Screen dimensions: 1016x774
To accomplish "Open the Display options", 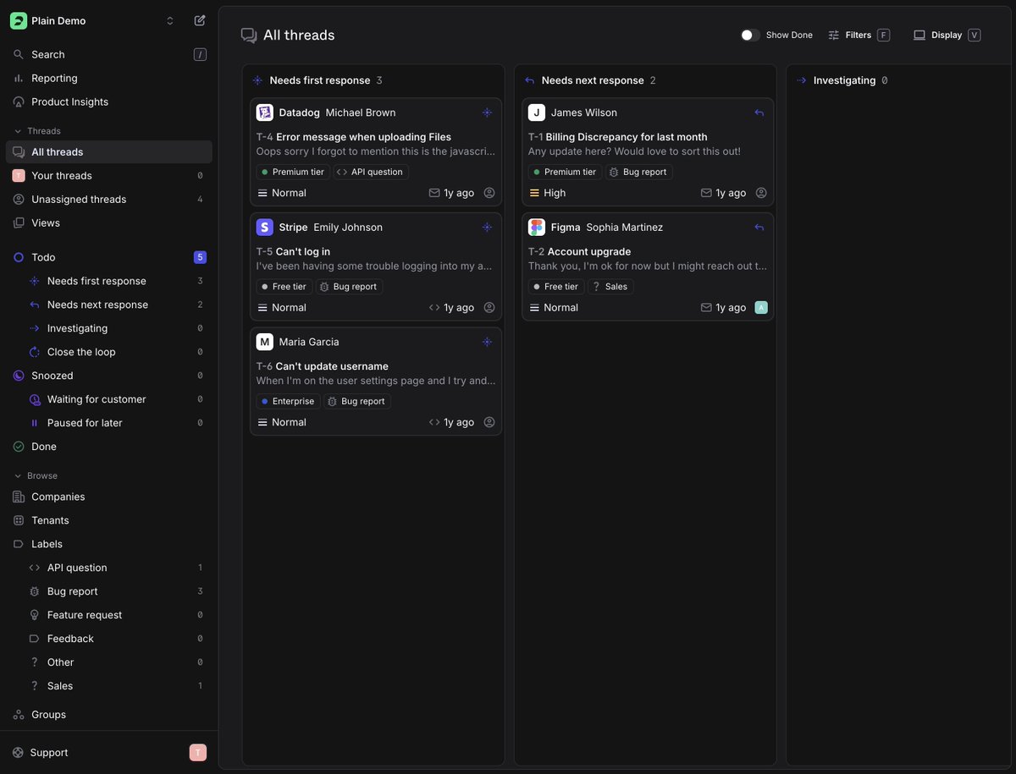I will pos(947,35).
